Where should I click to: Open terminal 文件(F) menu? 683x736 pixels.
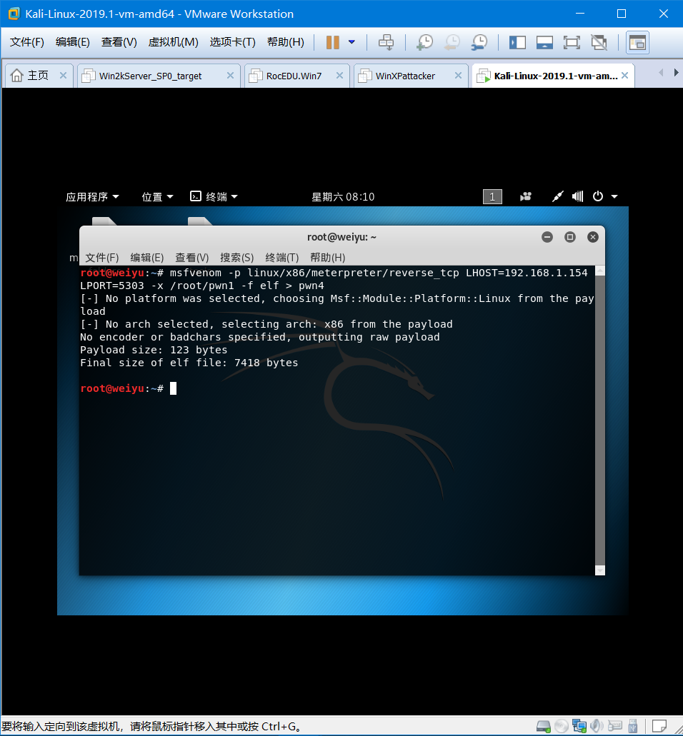click(102, 258)
